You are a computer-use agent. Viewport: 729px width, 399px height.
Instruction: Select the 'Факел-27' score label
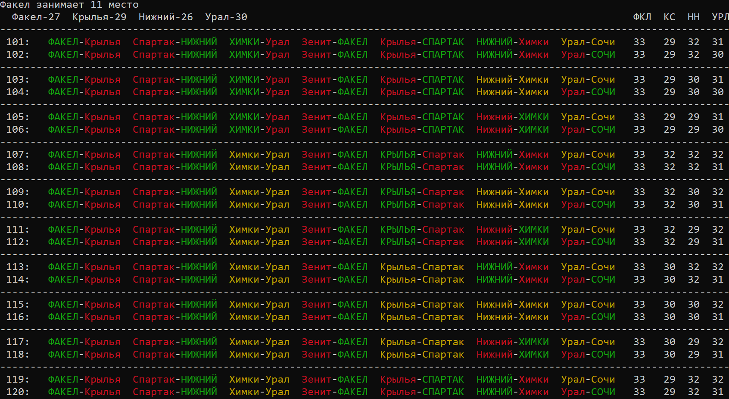(x=36, y=17)
